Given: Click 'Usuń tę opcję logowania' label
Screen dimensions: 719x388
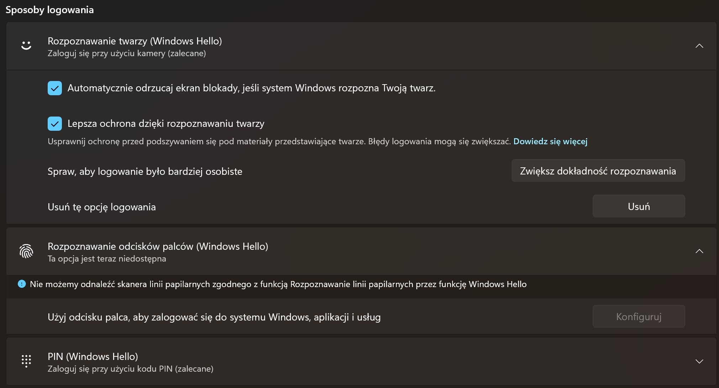Looking at the screenshot, I should tap(102, 207).
